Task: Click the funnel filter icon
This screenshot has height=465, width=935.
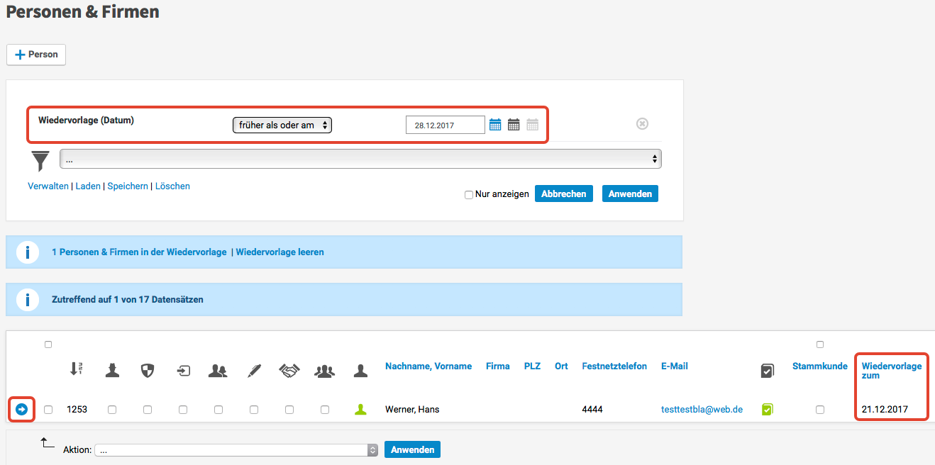Action: (40, 161)
